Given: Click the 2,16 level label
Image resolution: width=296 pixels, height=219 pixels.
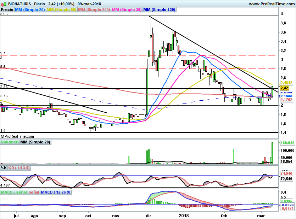Looking at the screenshot, I should (x=4, y=96).
